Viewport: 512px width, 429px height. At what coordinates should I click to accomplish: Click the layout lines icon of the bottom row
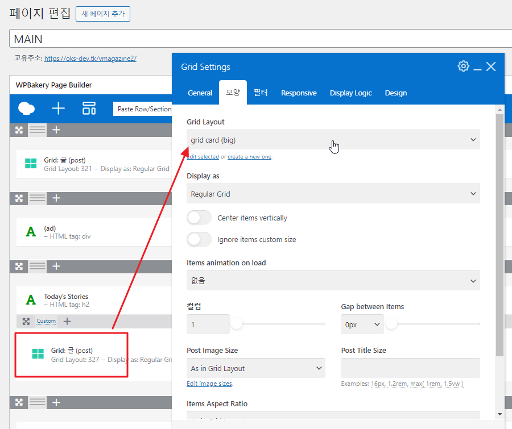(x=37, y=402)
